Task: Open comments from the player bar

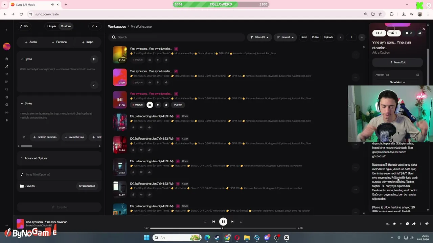Action: coord(407,224)
